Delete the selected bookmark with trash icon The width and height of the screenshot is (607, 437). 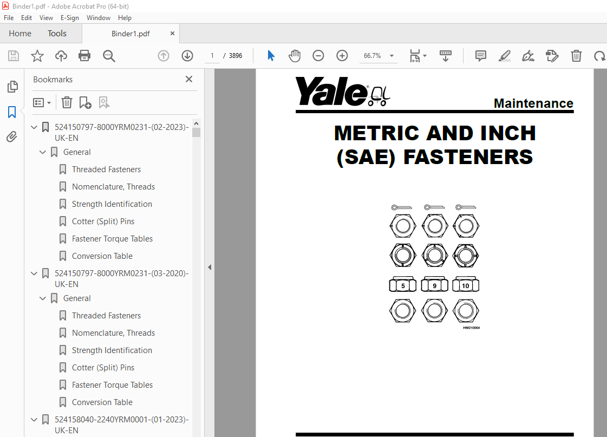tap(67, 102)
